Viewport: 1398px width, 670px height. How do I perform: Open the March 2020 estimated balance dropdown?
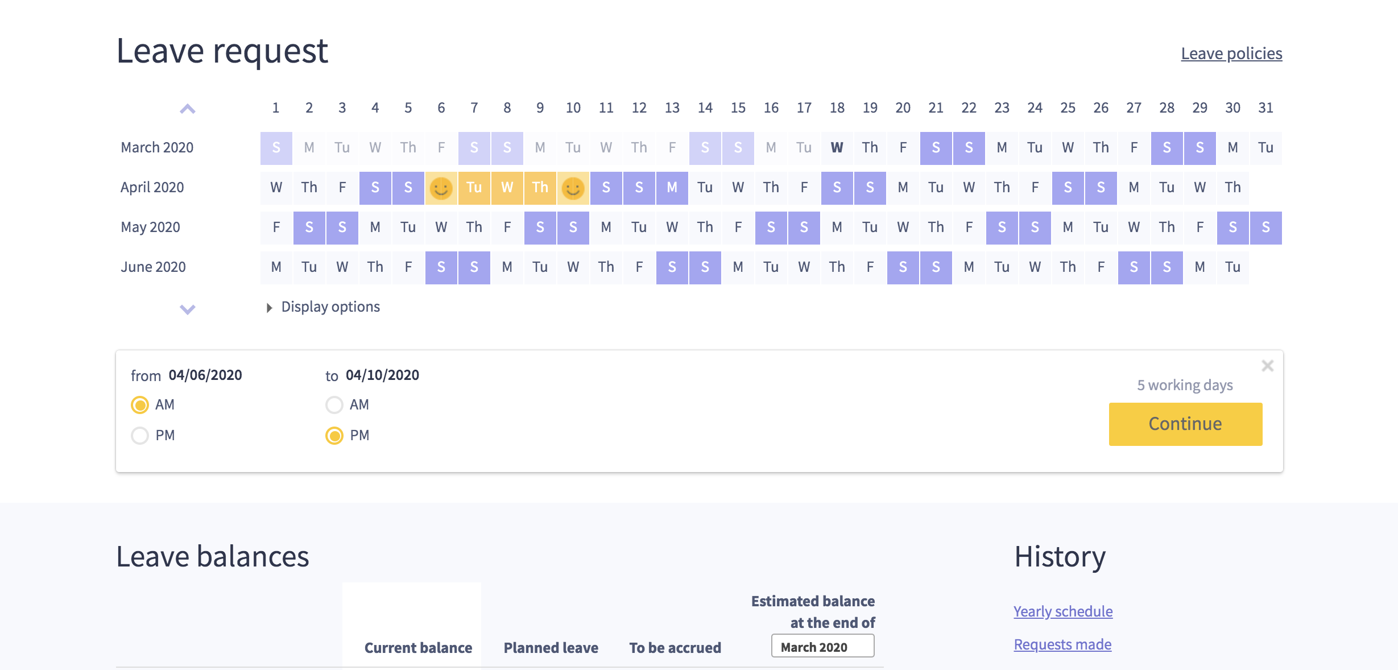click(x=822, y=646)
